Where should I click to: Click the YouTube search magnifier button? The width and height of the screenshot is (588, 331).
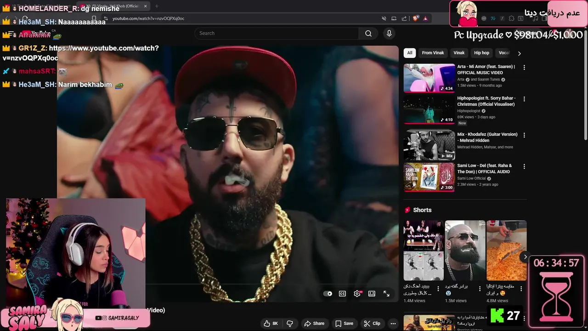coord(368,33)
